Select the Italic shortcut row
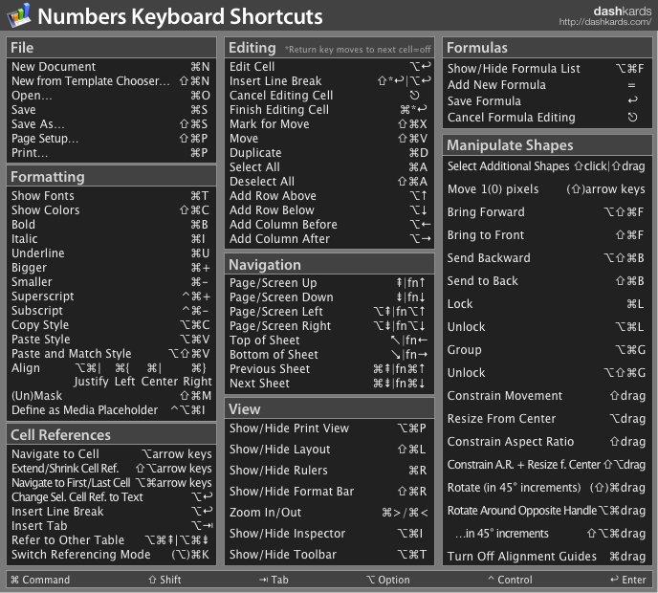This screenshot has height=593, width=658. coord(111,239)
